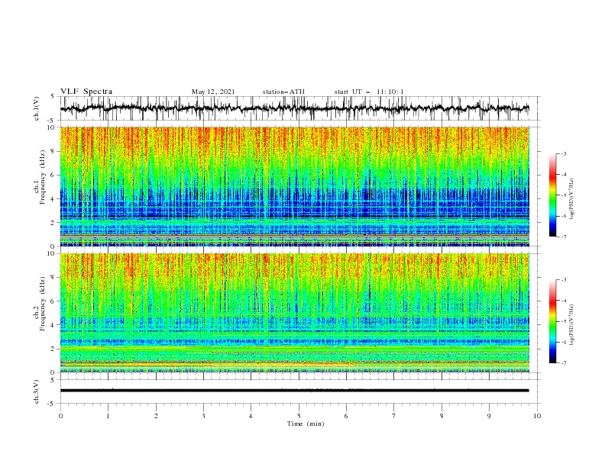The width and height of the screenshot is (605, 467).
Task: Click the ch.1 spectrogram panel
Action: (294, 186)
